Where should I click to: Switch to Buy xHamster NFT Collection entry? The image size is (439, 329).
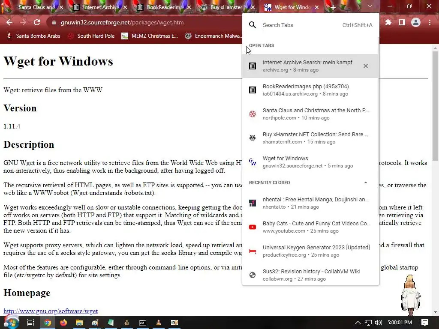click(310, 138)
